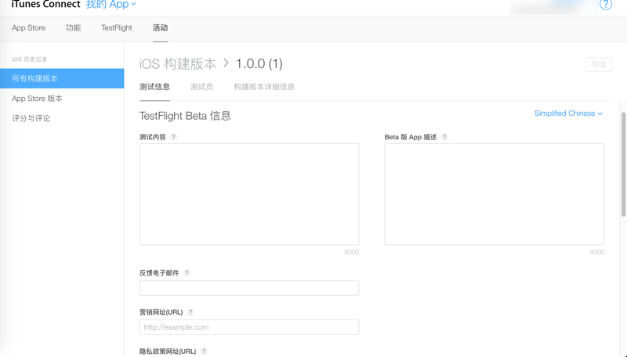Image resolution: width=627 pixels, height=357 pixels.
Task: Click the 1.0.0 (1) version heading
Action: click(x=259, y=64)
